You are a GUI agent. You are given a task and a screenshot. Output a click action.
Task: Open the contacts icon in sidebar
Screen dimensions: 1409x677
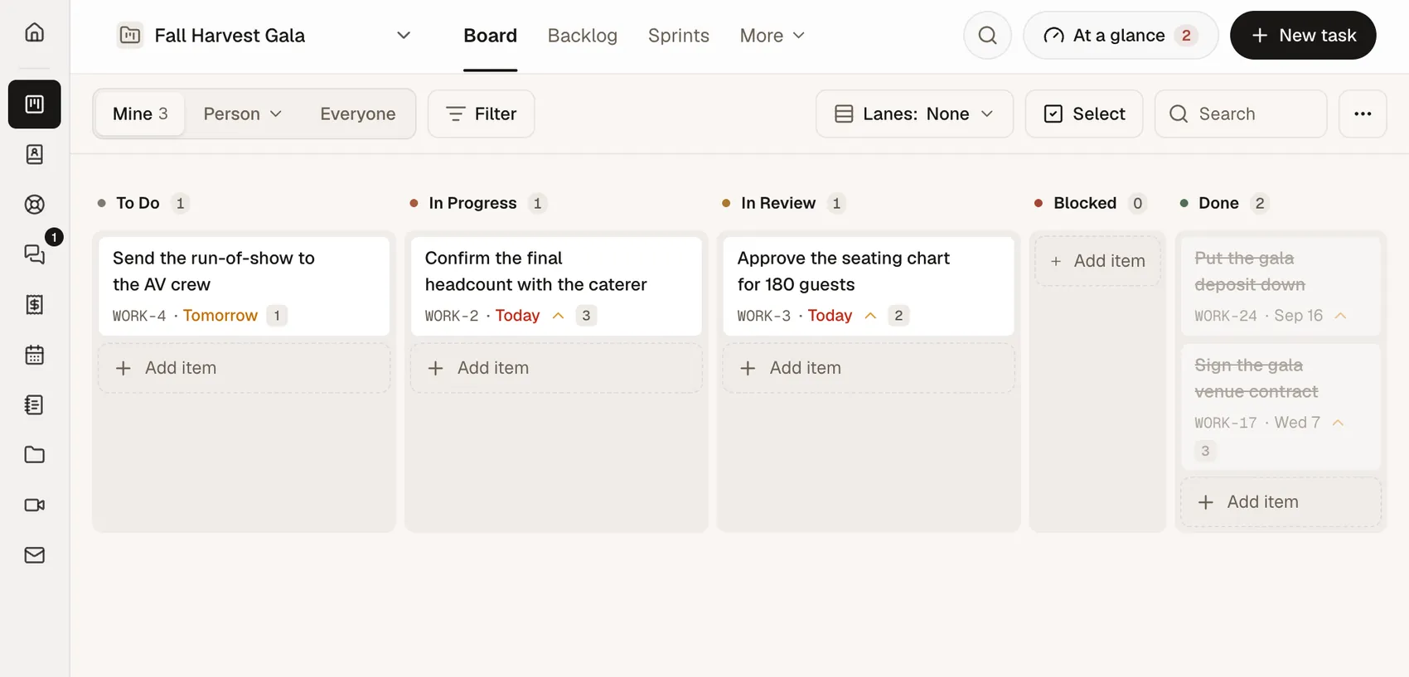34,154
